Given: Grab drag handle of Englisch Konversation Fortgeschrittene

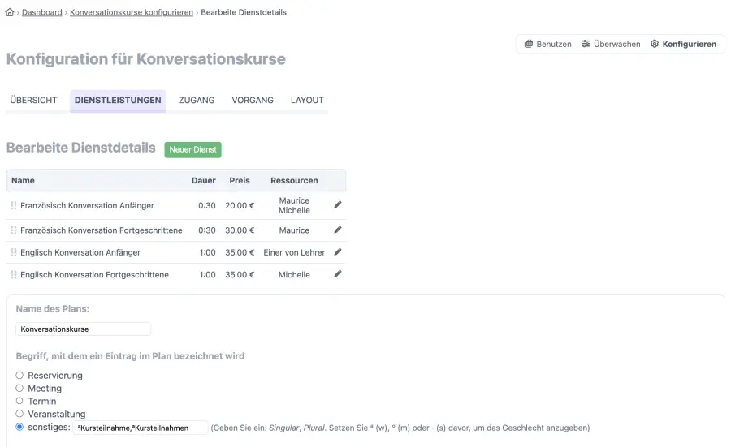Looking at the screenshot, I should [14, 275].
